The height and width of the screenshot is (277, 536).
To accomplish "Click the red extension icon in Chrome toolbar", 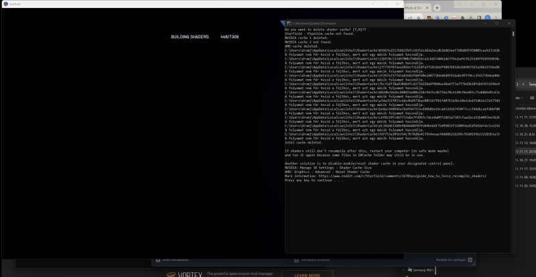I will coord(429,17).
